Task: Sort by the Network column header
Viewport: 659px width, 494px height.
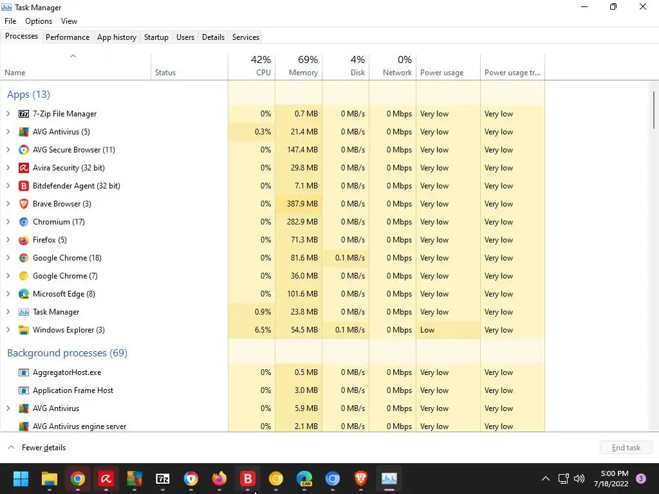Action: point(393,66)
